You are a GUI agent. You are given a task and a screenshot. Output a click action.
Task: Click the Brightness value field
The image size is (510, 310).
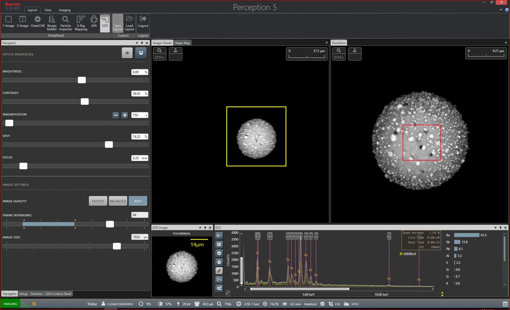[x=140, y=72]
